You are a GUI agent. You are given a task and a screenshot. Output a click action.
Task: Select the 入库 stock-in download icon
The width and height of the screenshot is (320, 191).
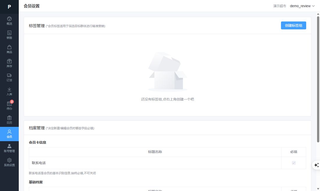coord(9,91)
